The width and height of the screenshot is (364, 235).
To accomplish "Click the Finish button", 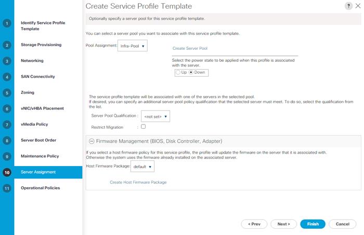I will (x=313, y=224).
